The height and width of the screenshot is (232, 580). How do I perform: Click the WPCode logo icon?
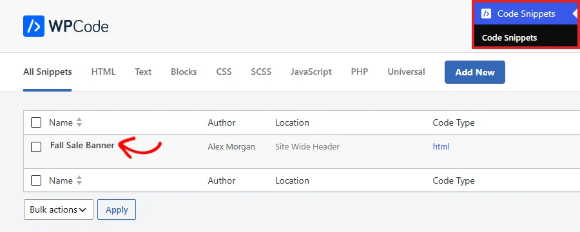click(x=34, y=26)
